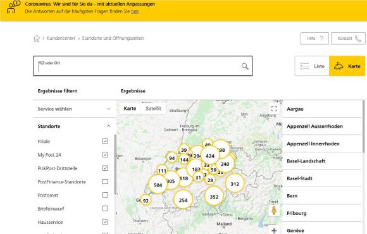Click the 92 cluster near Geneva
Image resolution: width=367 pixels, height=234 pixels.
146,200
